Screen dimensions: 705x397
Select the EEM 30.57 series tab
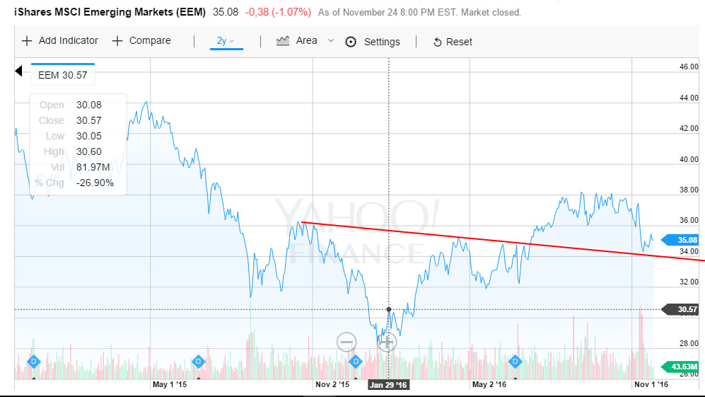(x=62, y=75)
